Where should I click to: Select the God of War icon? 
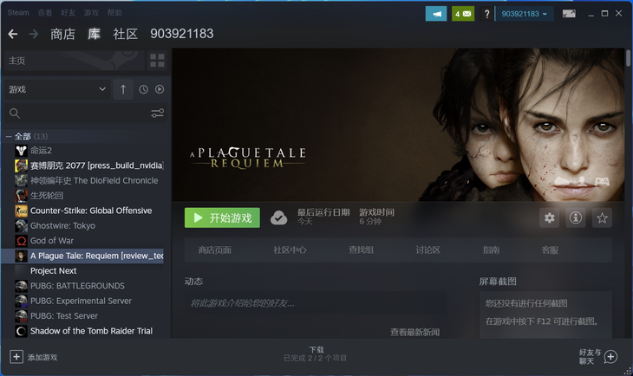tap(21, 241)
